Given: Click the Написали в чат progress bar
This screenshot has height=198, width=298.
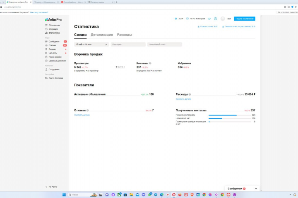Looking at the screenshot, I should point(230,118).
